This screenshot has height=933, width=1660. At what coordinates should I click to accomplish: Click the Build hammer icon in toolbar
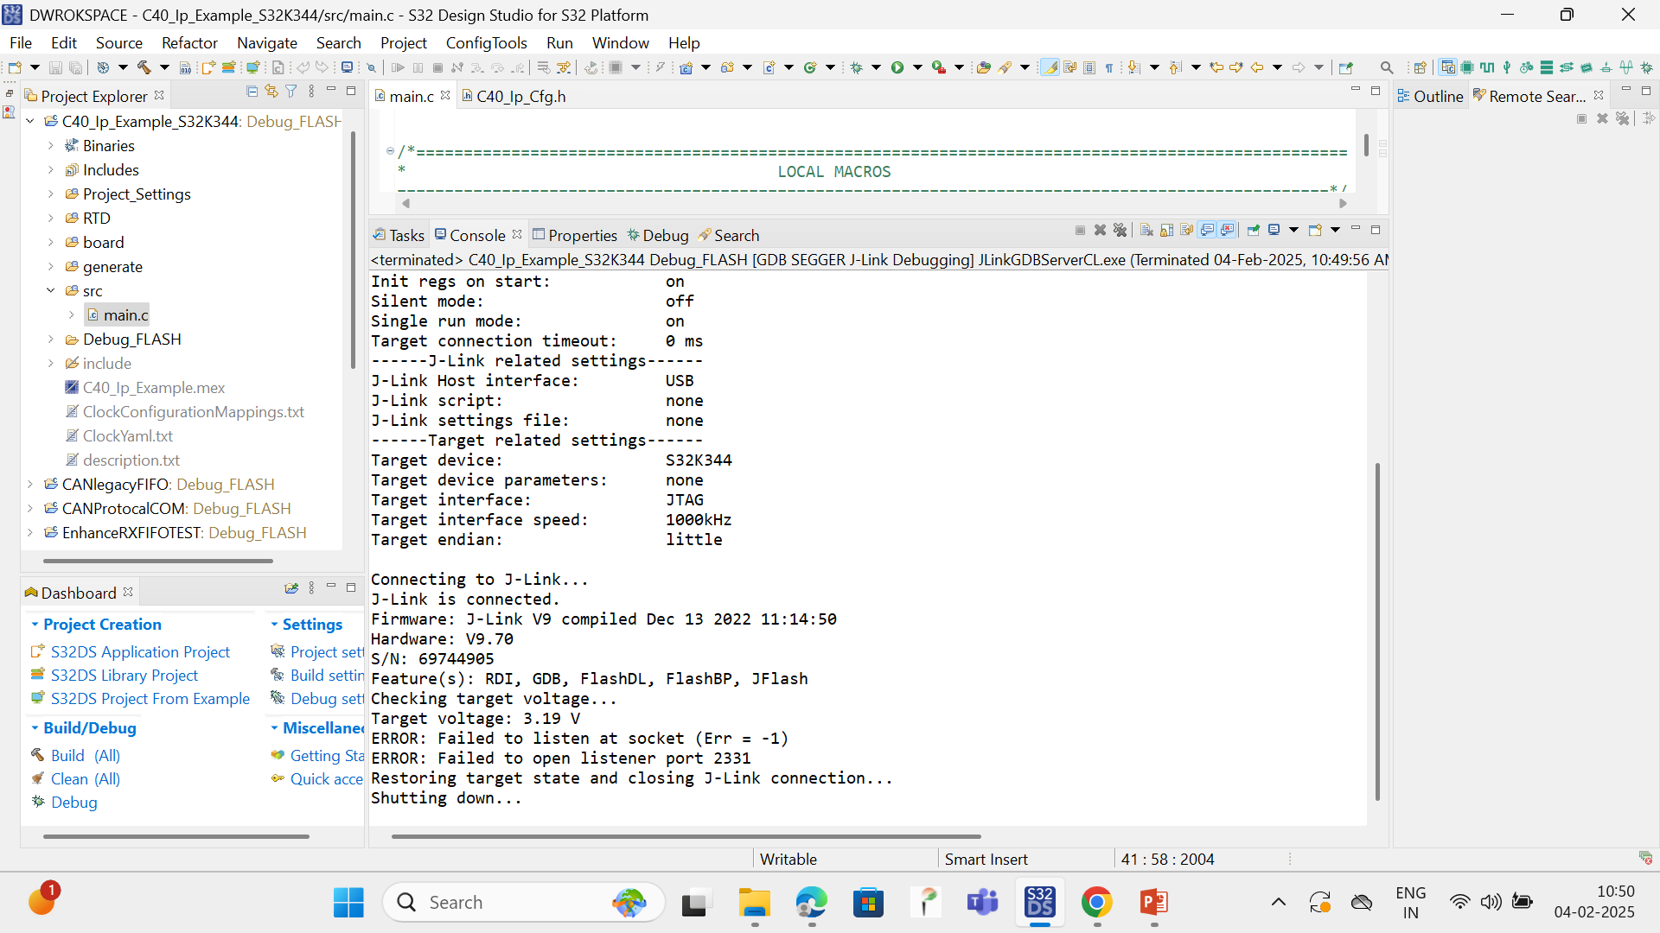(144, 67)
